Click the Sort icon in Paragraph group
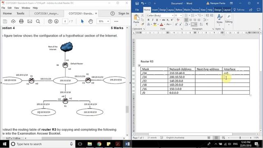263x148 pixels. [201, 24]
